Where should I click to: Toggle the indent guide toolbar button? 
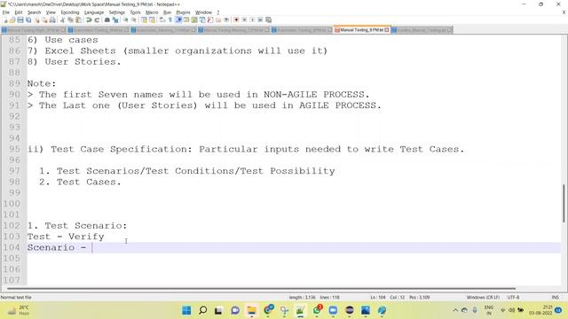(178, 19)
